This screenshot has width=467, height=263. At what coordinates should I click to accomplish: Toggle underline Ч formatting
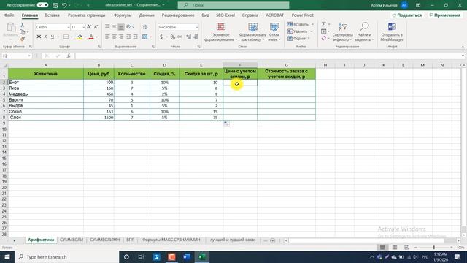click(x=52, y=37)
